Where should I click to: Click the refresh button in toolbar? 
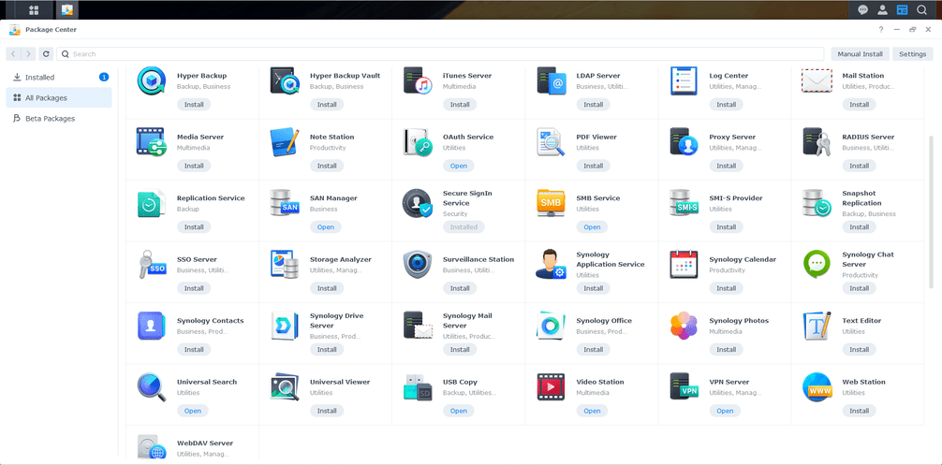(46, 54)
